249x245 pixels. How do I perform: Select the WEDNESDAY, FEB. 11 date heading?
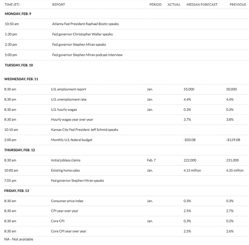[21, 79]
